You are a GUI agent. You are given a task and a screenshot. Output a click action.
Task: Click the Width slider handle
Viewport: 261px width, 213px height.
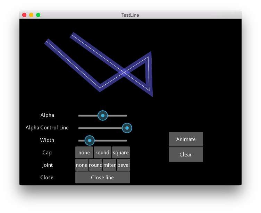pyautogui.click(x=90, y=140)
